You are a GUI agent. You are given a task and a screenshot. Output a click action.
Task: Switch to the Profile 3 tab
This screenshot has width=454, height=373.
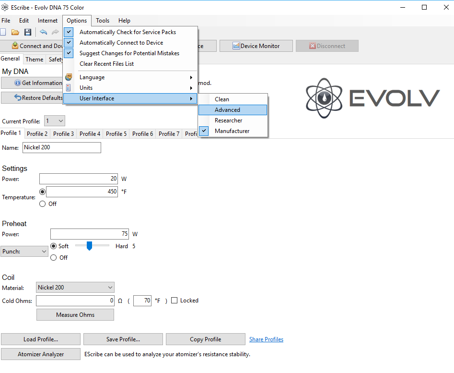pyautogui.click(x=63, y=134)
